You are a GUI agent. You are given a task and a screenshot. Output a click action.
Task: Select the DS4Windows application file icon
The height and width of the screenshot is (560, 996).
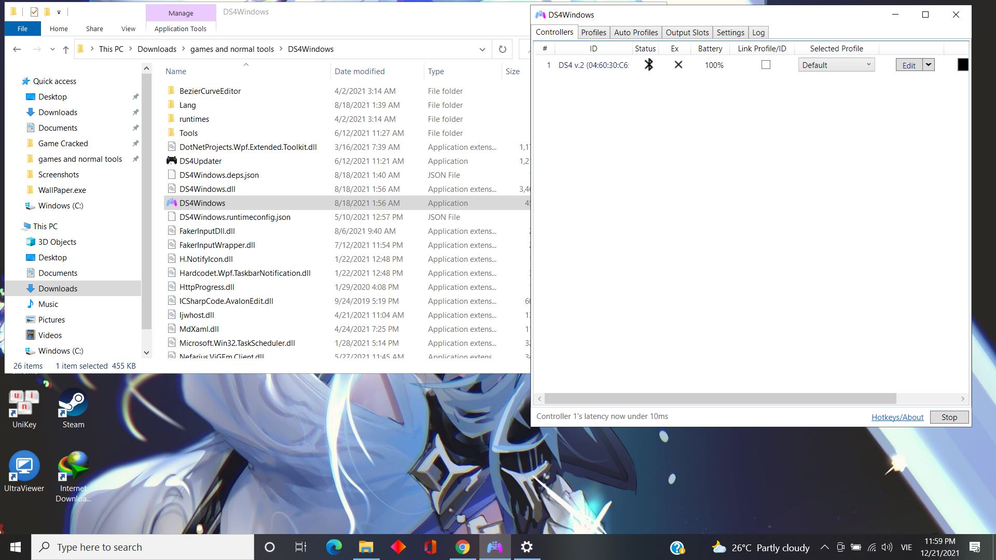(x=172, y=203)
